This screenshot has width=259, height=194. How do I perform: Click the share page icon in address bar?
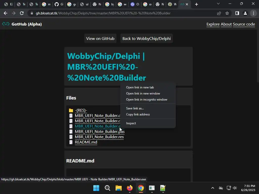[x=219, y=13]
